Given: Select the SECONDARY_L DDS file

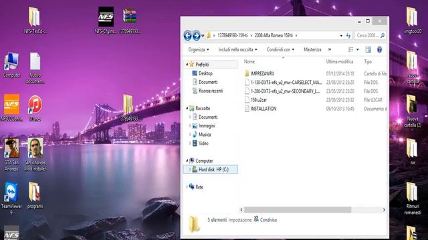Looking at the screenshot, I should point(285,91).
